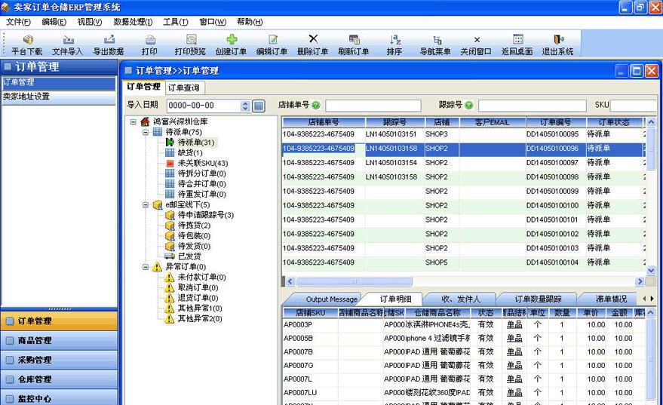Collapse the e邮宝线下(5) tree group

pos(146,204)
